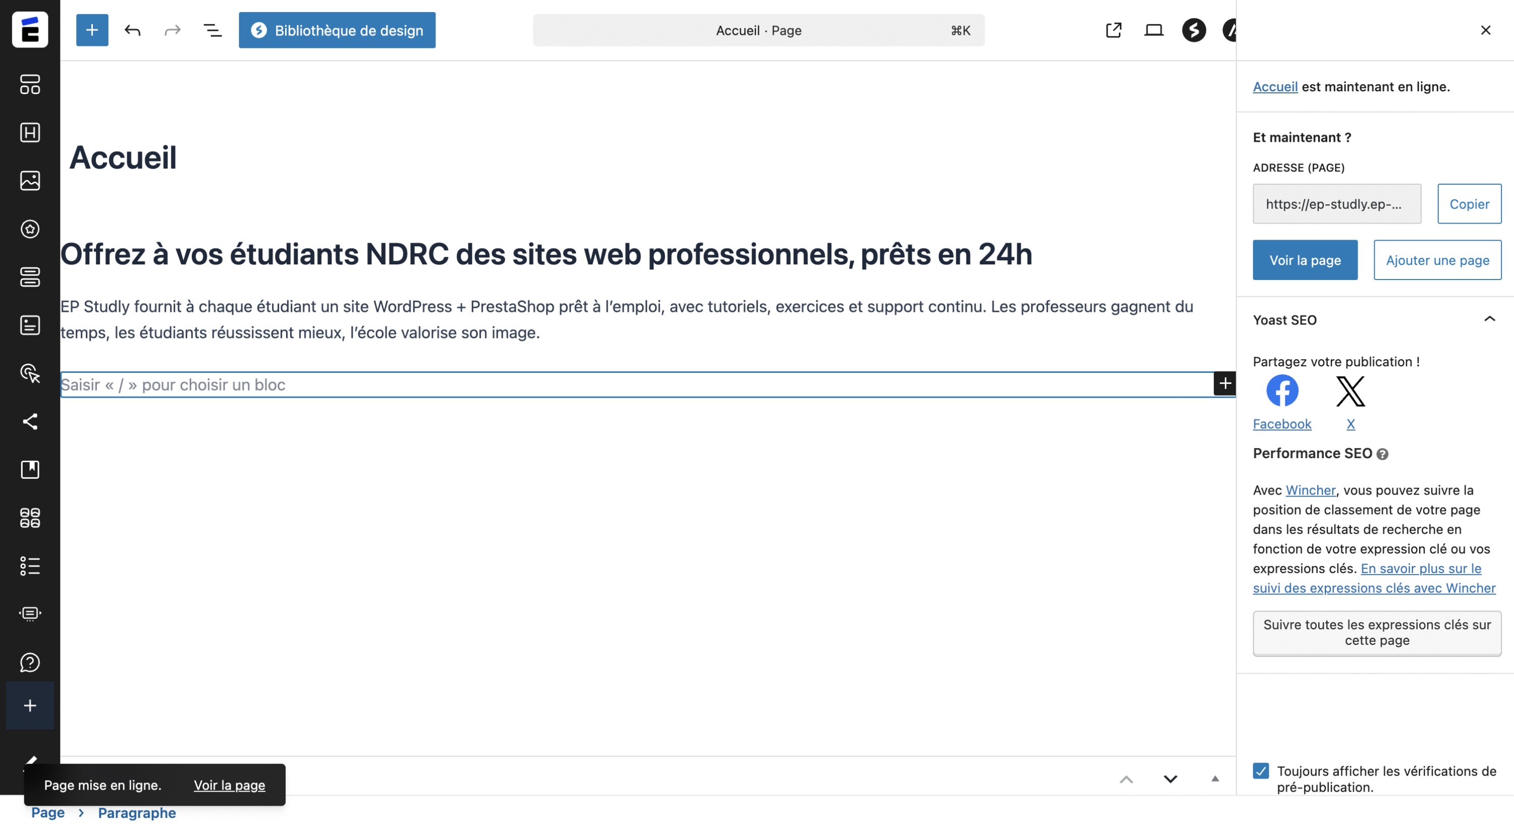Viewport: 1514px width, 827px height.
Task: Click the small up triangle at bottom
Action: pos(1215,779)
